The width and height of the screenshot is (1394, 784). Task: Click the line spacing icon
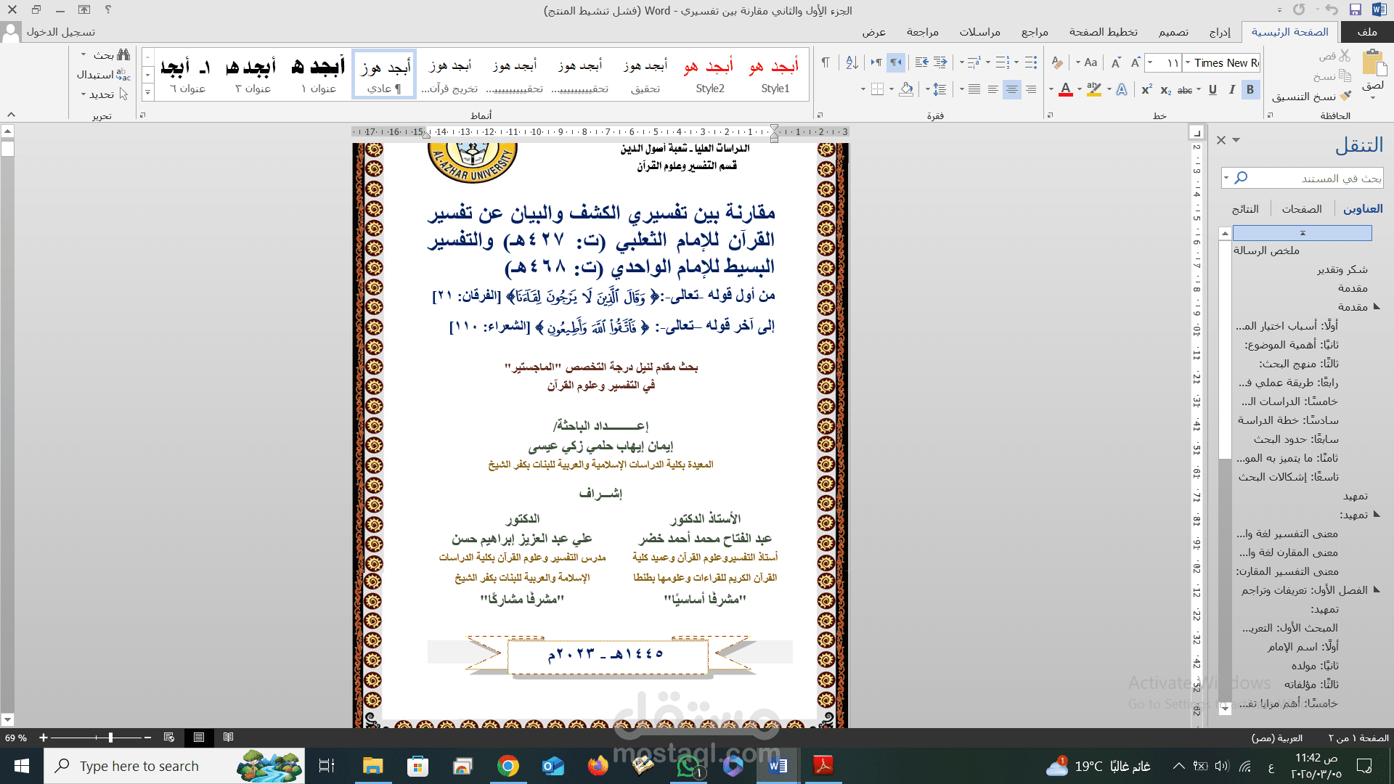tap(939, 89)
